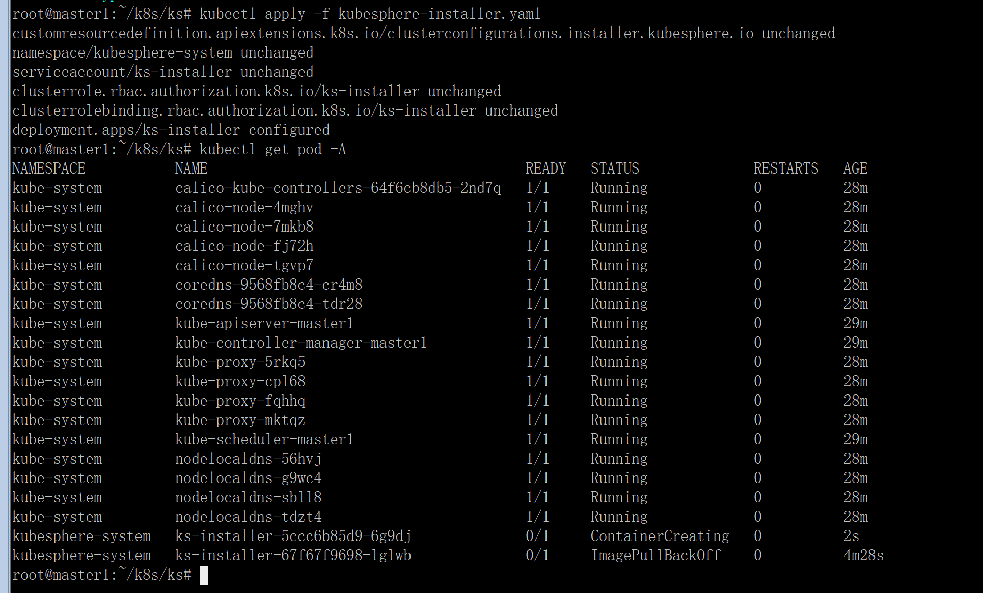Image resolution: width=983 pixels, height=593 pixels.
Task: Click the ContainerCreating status text
Action: [660, 536]
